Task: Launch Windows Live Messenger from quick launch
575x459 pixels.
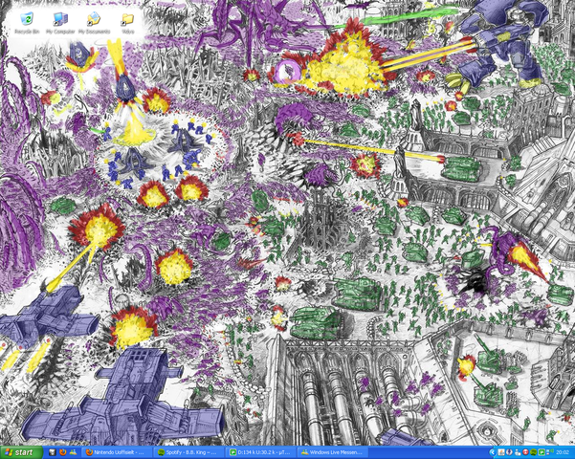Action: [73, 452]
